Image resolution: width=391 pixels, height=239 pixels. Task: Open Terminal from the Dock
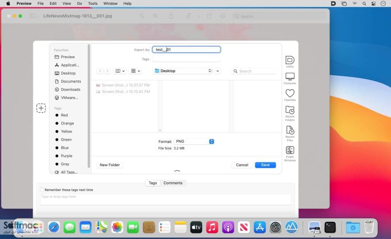point(330,227)
